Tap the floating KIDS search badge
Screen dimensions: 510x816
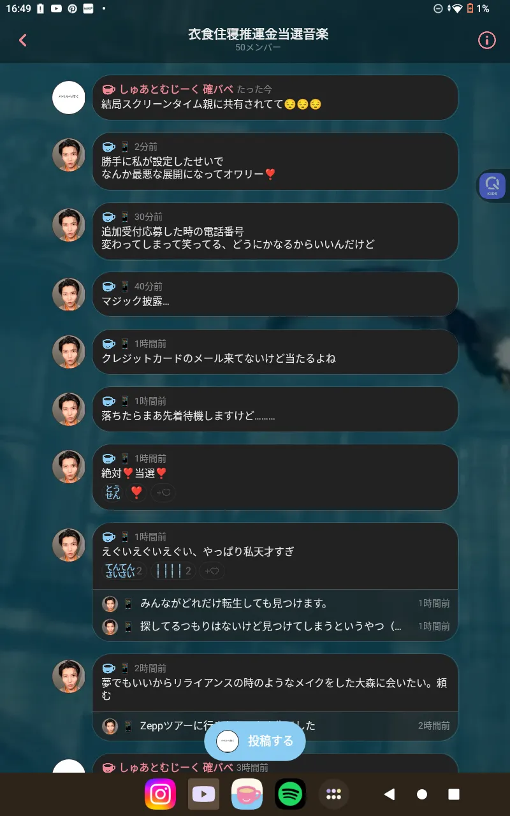[x=493, y=186]
